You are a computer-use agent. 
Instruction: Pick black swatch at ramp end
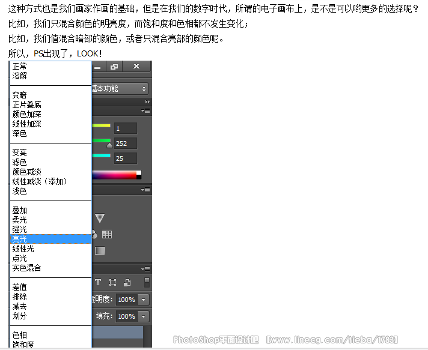pos(139,177)
